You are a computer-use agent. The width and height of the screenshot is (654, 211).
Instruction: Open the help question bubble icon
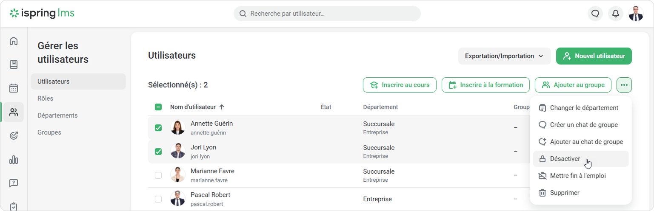pyautogui.click(x=14, y=183)
